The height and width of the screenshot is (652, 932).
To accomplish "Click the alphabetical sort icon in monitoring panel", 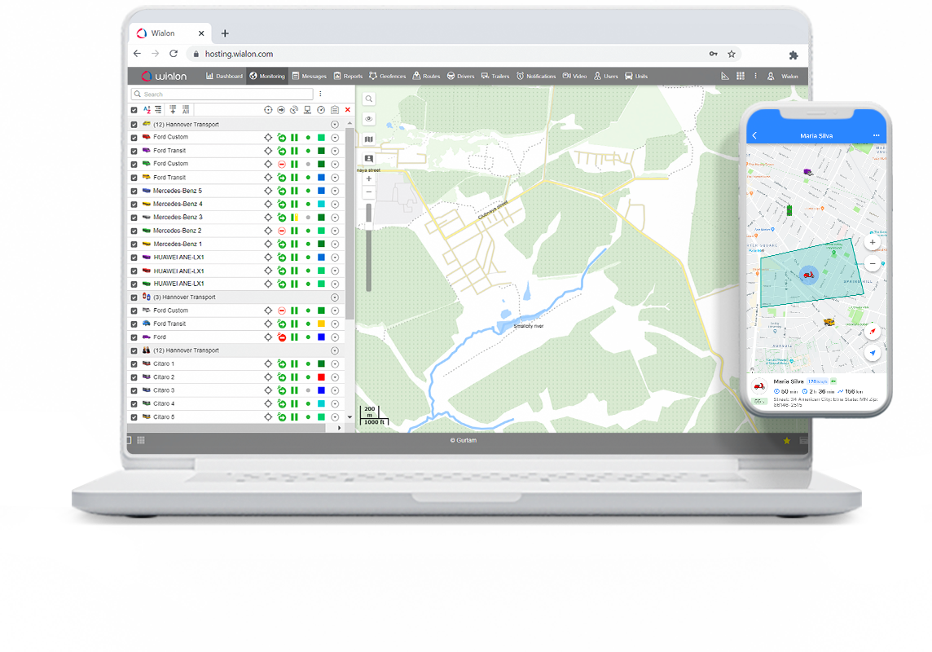I will click(147, 109).
